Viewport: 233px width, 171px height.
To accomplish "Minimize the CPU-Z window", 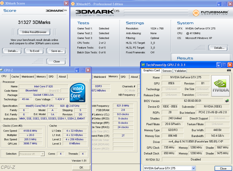I will (77, 70).
